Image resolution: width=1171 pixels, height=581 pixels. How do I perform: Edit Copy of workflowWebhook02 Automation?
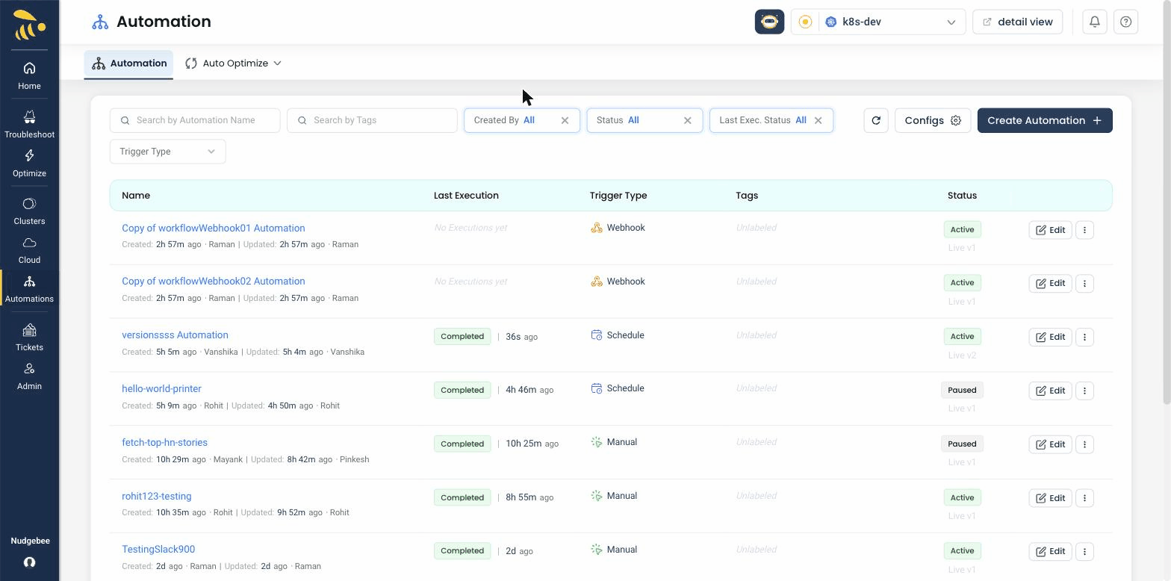pyautogui.click(x=1050, y=283)
